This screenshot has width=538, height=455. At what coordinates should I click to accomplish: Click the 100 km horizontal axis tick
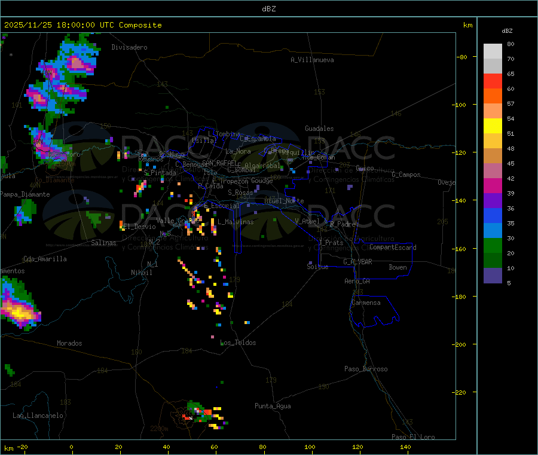pyautogui.click(x=310, y=447)
